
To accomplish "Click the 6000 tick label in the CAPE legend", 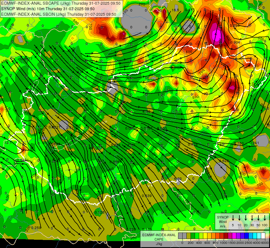I will coord(265,243).
